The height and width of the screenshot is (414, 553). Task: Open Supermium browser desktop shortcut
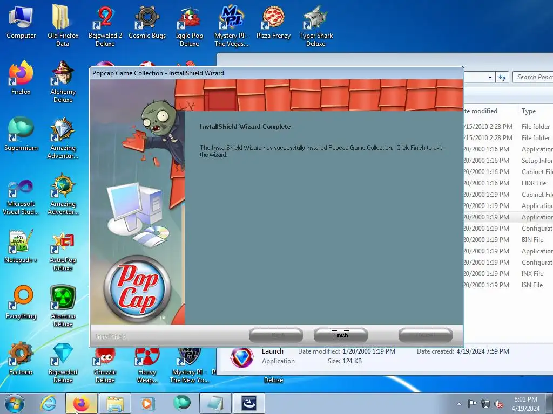21,134
